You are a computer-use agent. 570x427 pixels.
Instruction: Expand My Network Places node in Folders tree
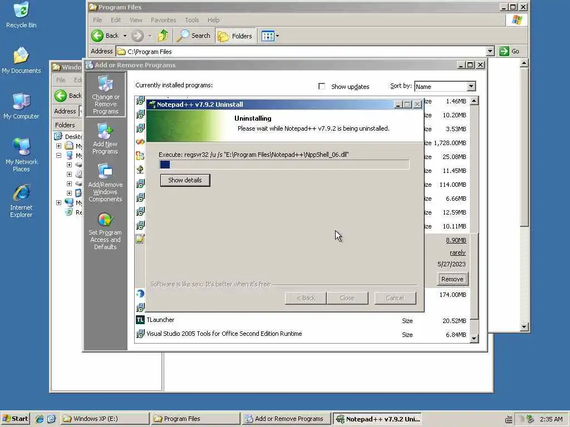point(58,202)
